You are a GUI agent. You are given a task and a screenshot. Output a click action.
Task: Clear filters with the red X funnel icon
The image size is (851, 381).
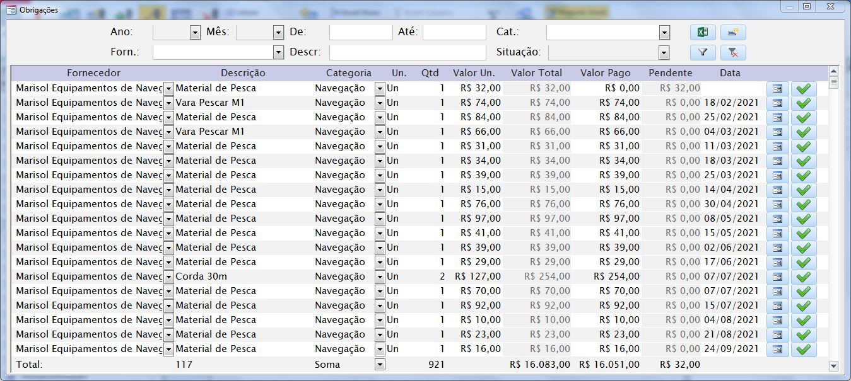[x=732, y=52]
